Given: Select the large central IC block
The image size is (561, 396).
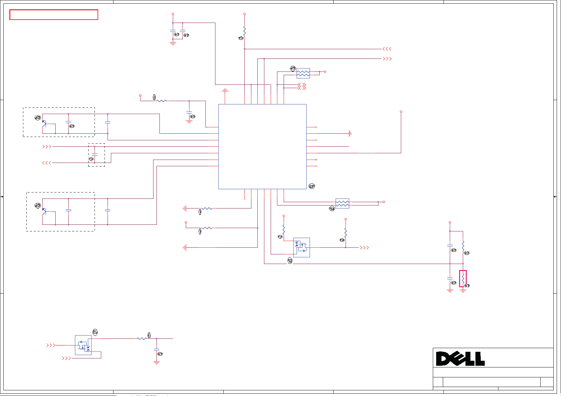Looking at the screenshot, I should [262, 147].
